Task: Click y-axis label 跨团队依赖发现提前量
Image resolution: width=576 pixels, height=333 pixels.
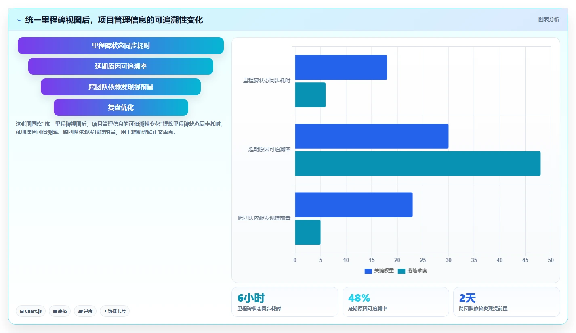Action: (264, 218)
